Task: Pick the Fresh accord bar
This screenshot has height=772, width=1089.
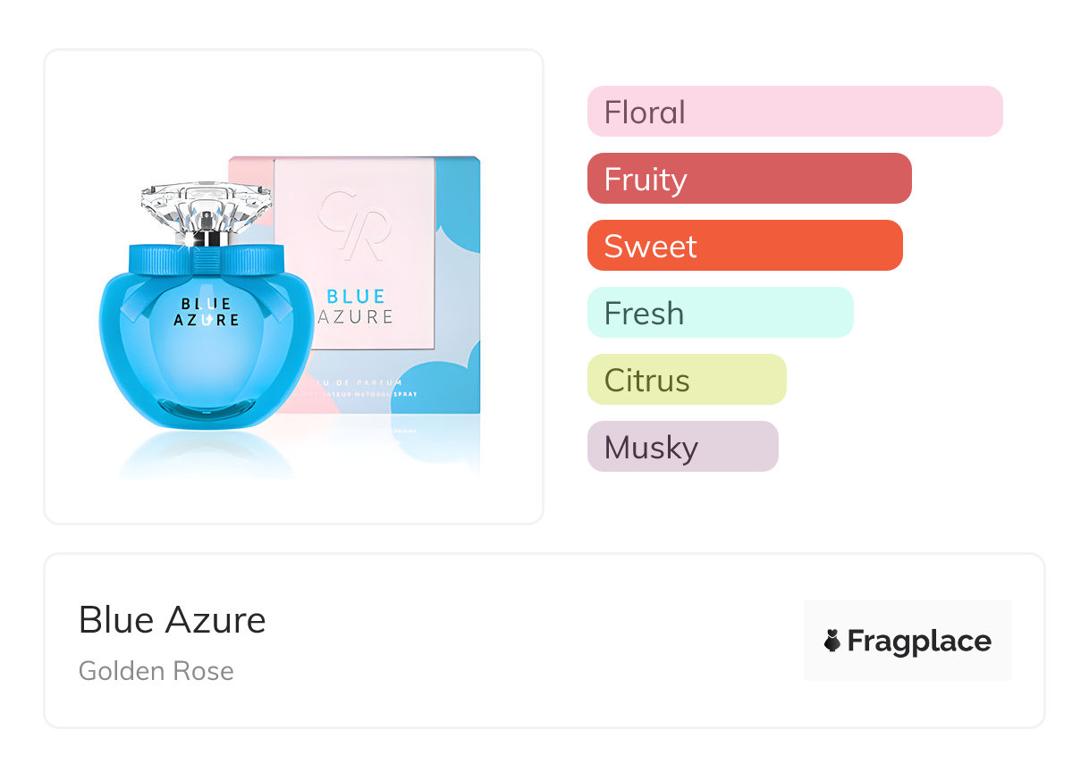Action: click(720, 313)
